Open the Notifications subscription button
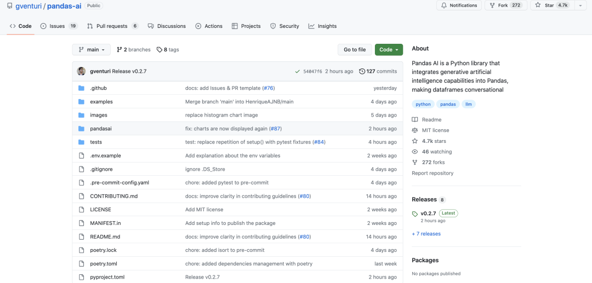 tap(458, 5)
